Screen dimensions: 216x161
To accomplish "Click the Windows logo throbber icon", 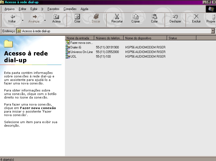I will click(x=211, y=9).
